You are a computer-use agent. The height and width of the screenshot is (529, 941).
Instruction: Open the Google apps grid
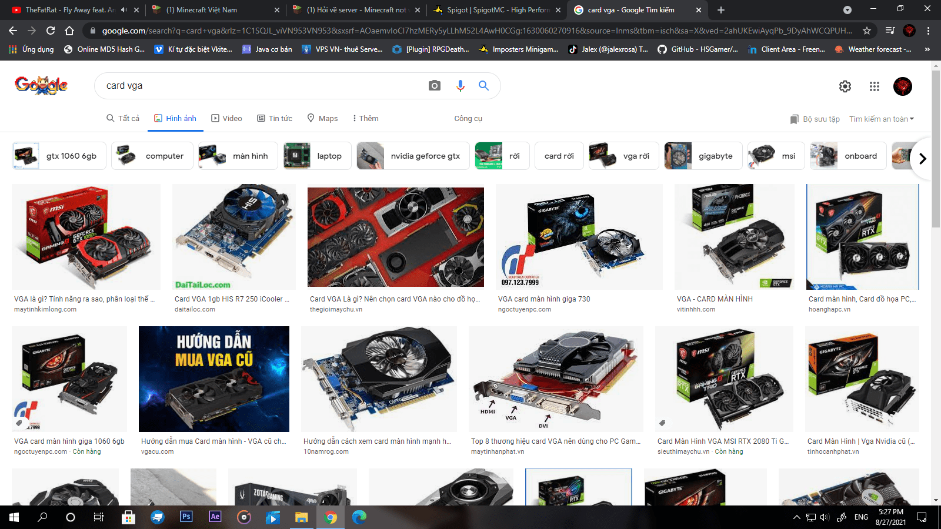[875, 86]
